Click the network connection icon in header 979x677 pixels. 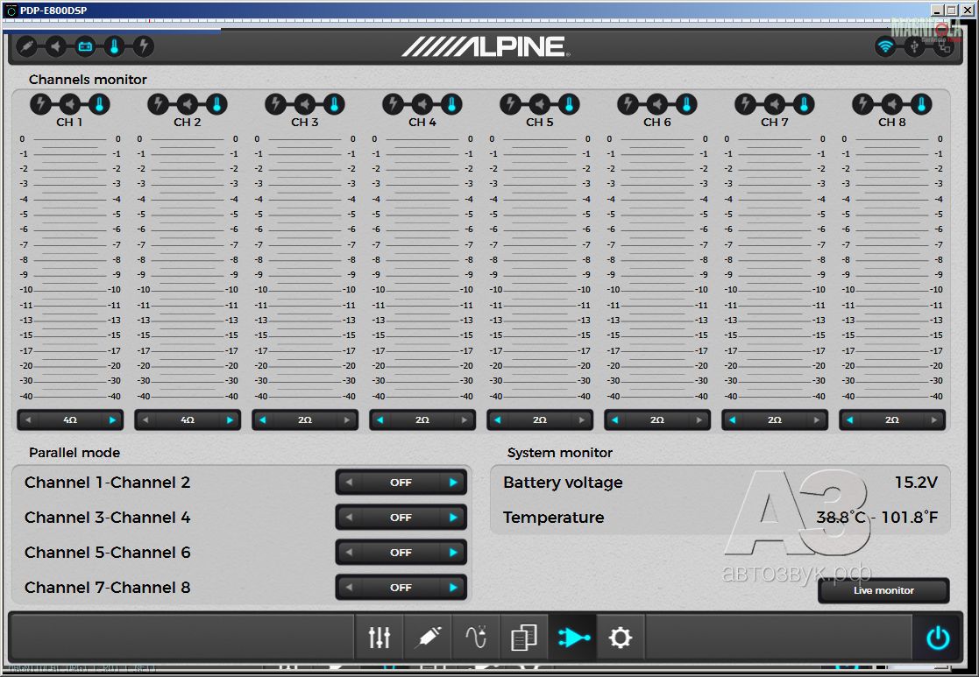943,46
